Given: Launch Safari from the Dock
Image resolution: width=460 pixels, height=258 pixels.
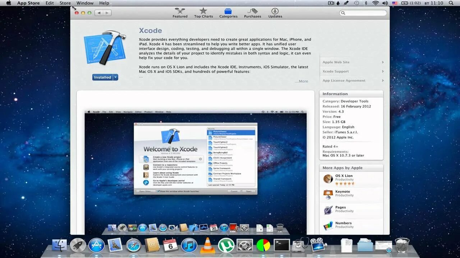Looking at the screenshot, I should pyautogui.click(x=133, y=245).
